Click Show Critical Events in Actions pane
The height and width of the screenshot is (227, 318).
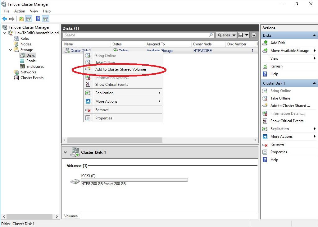287,121
